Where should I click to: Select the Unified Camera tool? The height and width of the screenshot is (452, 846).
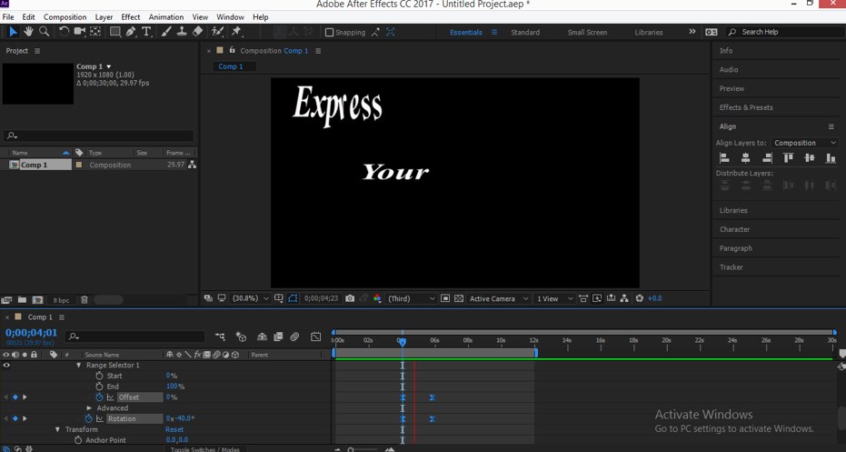pyautogui.click(x=80, y=32)
